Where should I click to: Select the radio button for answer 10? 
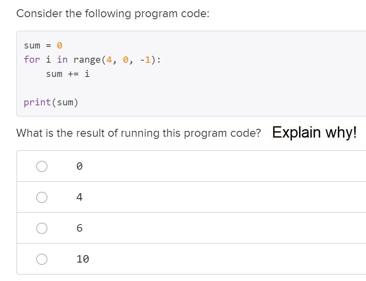(42, 259)
